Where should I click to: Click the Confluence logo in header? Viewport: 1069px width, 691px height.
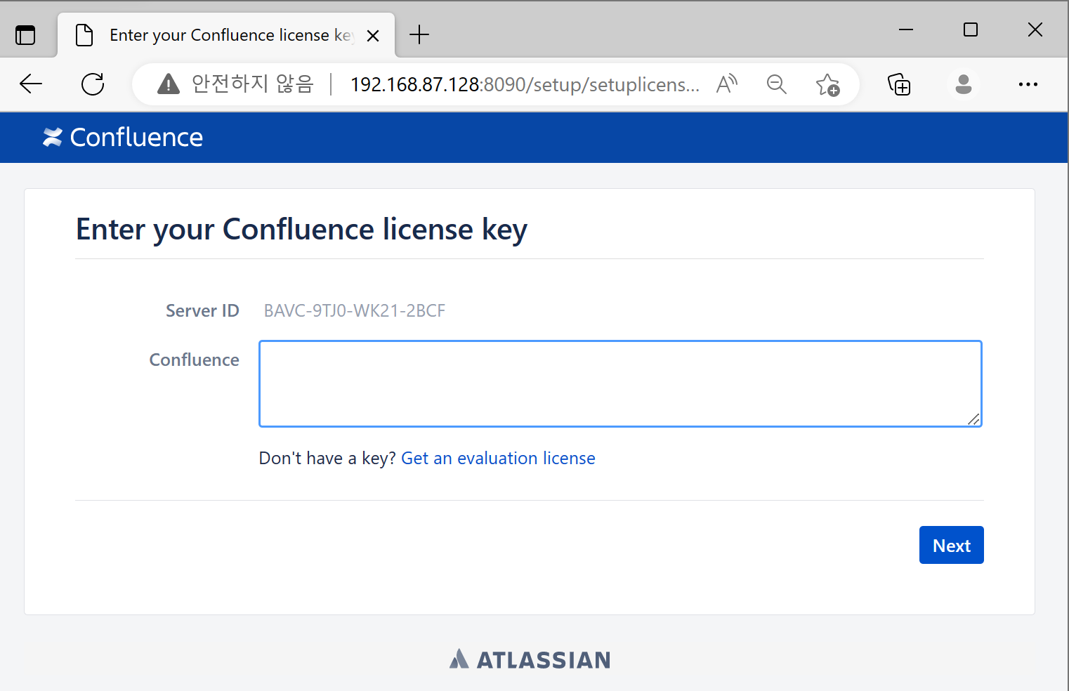pos(123,138)
